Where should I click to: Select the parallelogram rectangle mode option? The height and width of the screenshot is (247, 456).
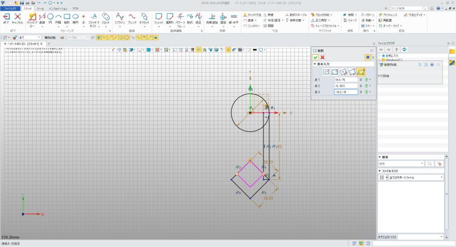tap(361, 72)
